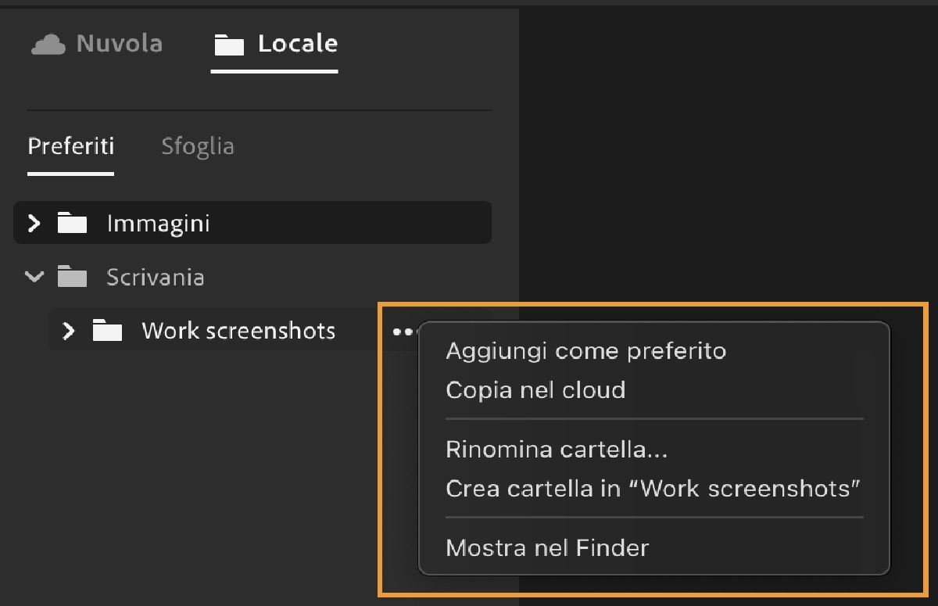Switch to the Nuvola tab
The width and height of the screenshot is (938, 606).
tap(96, 44)
